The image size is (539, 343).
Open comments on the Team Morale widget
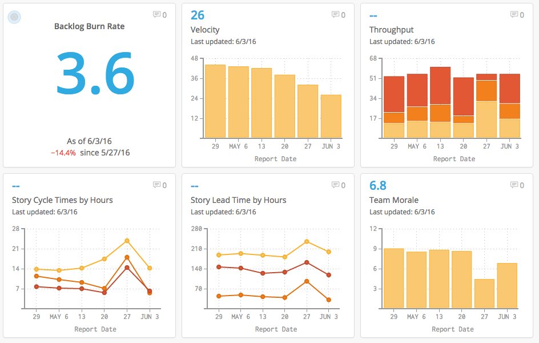513,185
